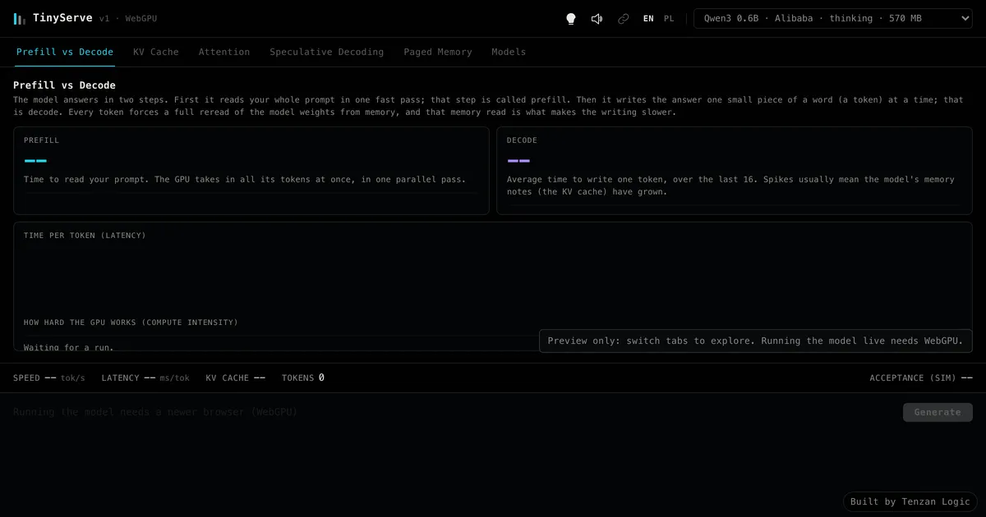Focus the prompt input field

coord(454,412)
